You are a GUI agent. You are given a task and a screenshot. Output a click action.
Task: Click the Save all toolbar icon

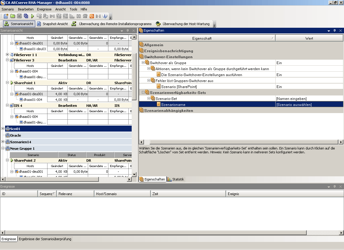click(26, 16)
